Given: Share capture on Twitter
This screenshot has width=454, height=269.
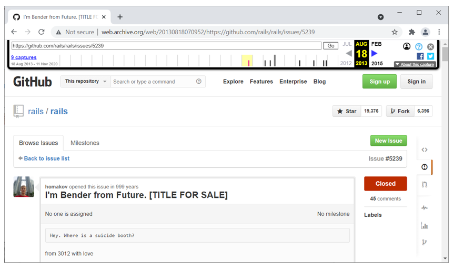Looking at the screenshot, I should 430,56.
